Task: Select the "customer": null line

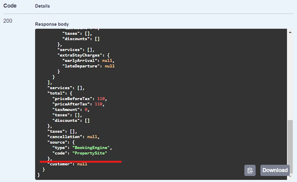Action: tap(67, 164)
